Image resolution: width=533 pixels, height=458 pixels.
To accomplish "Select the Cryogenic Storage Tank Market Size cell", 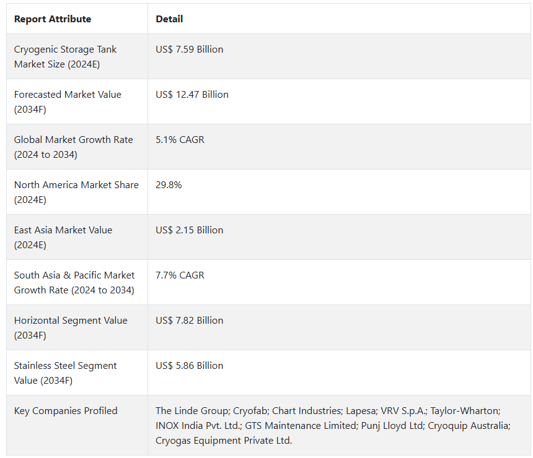I will pyautogui.click(x=65, y=56).
